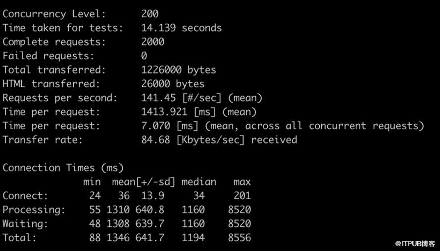Click the Complete requests value 2000

[152, 41]
